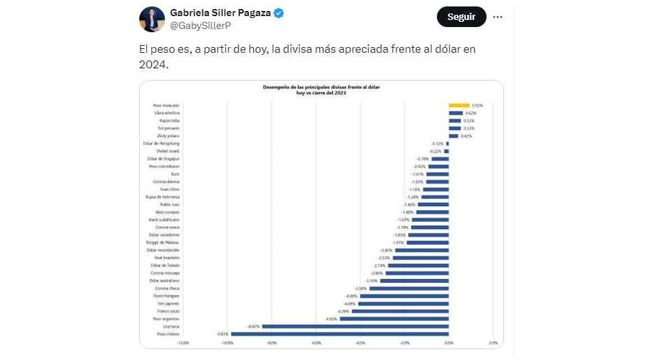Click the Real brasileño bar
647x364 pixels.
point(421,258)
